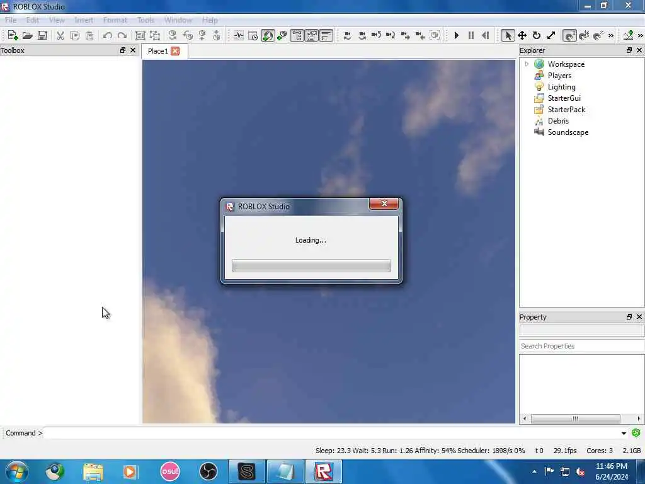Screen dimensions: 645x484
Task: Toggle the Properties panel button
Action: tap(311, 35)
